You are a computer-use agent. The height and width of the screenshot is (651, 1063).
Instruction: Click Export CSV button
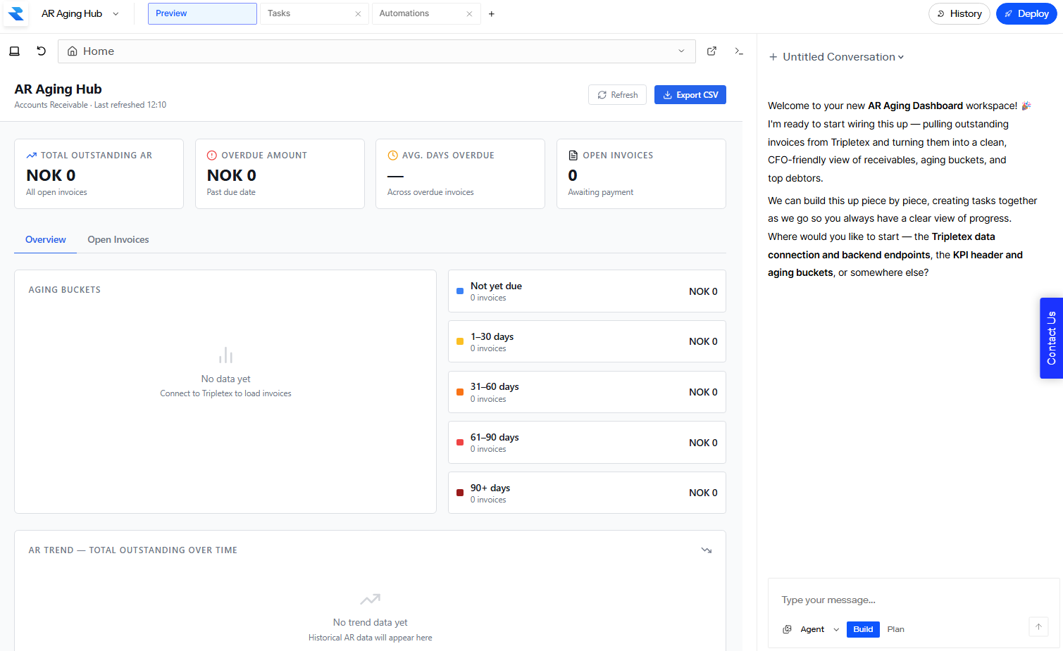[x=690, y=95]
